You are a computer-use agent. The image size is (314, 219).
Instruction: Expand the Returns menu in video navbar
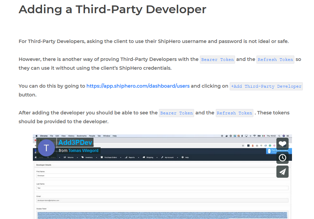(70, 157)
